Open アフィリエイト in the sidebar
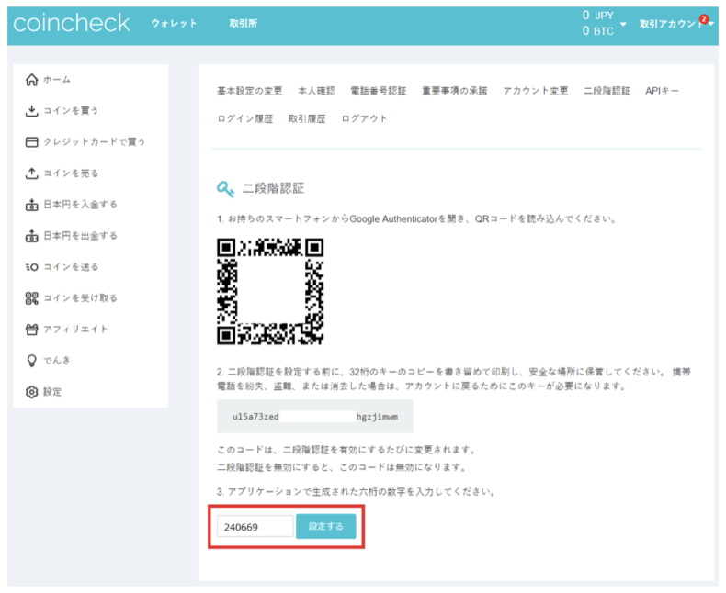 pyautogui.click(x=75, y=330)
